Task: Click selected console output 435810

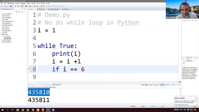Action: tap(39, 92)
